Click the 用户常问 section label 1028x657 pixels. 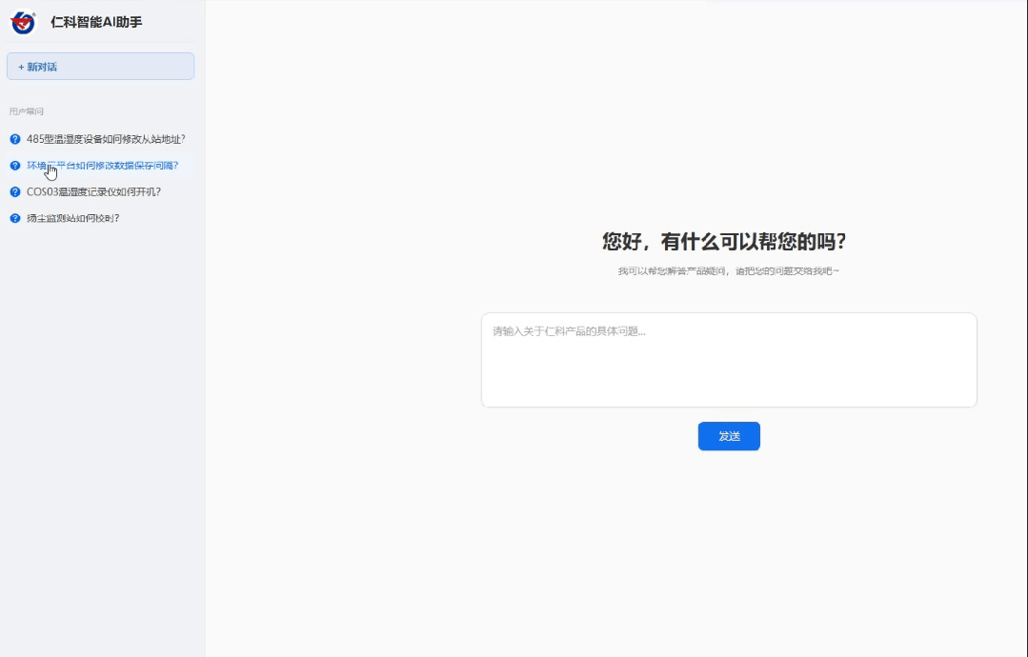click(27, 111)
